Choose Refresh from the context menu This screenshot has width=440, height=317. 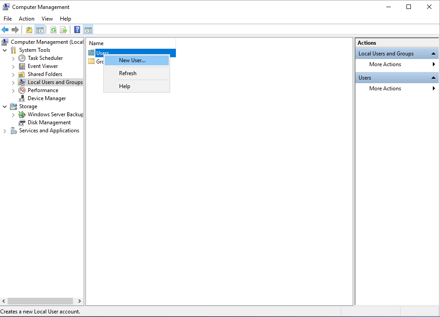click(137, 73)
